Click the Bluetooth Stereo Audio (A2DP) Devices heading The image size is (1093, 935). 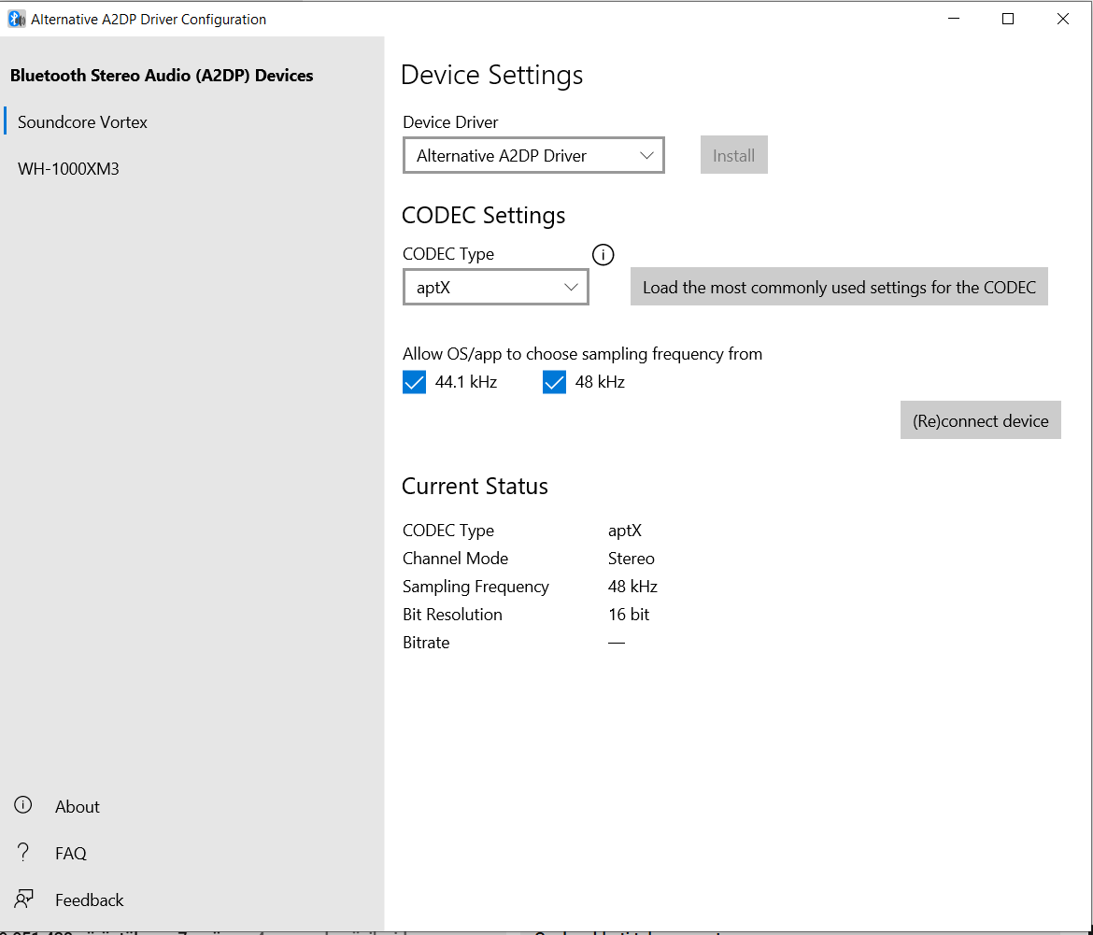coord(162,76)
